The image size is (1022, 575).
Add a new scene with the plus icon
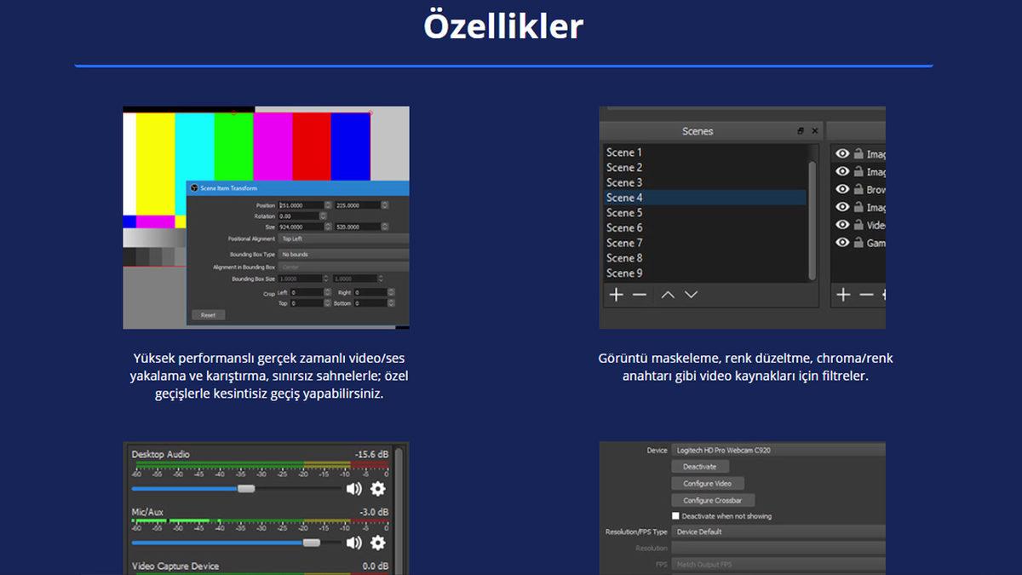(615, 294)
